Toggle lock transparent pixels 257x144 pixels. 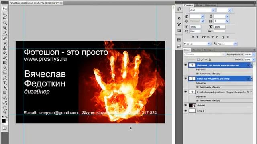198,60
